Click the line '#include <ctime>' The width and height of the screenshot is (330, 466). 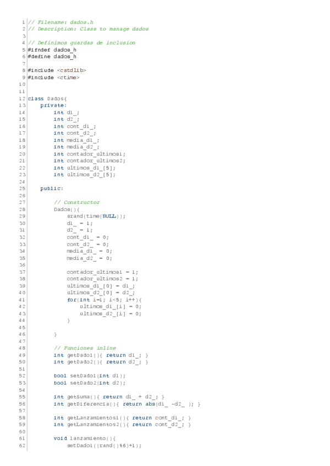pos(53,77)
